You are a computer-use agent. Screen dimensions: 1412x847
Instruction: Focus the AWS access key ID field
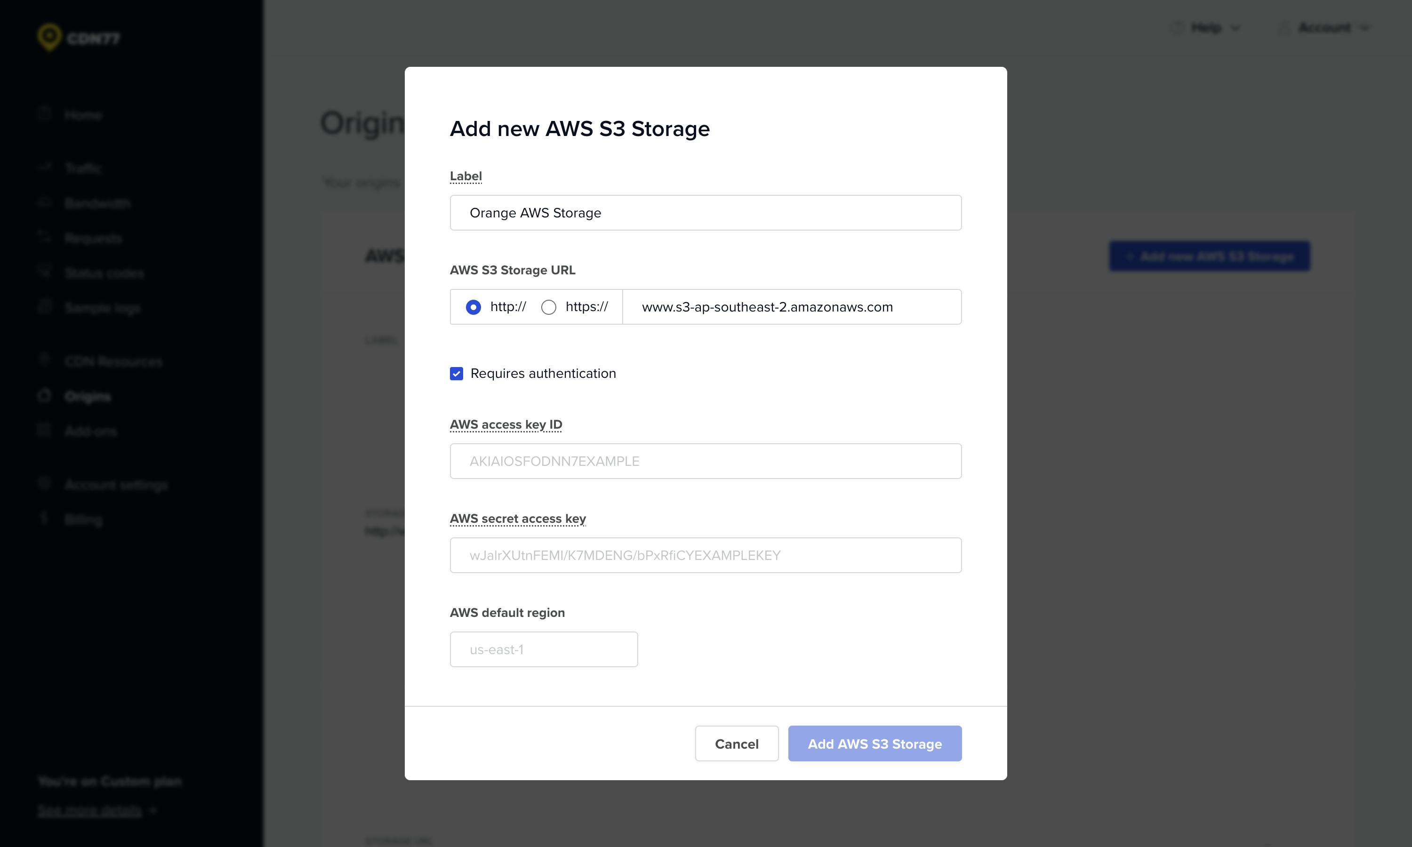coord(706,461)
